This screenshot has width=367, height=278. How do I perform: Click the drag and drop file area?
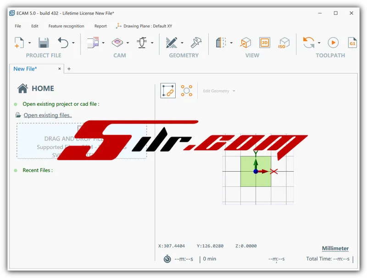tap(82, 141)
